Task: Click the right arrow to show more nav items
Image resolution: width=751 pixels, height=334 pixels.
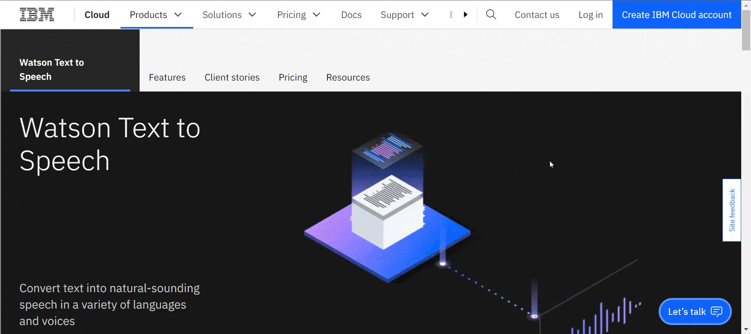Action: point(465,14)
